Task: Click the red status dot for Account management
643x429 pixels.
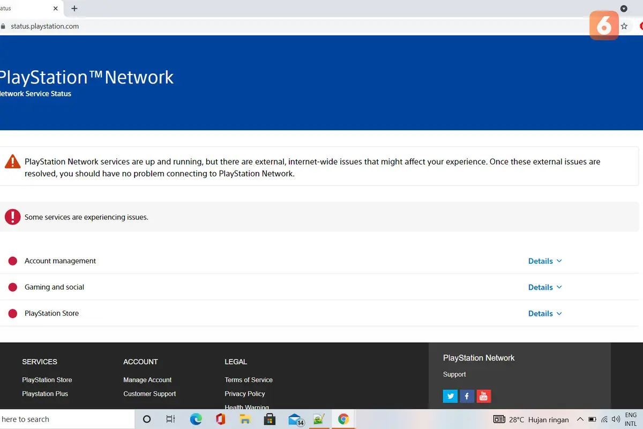Action: (13, 261)
